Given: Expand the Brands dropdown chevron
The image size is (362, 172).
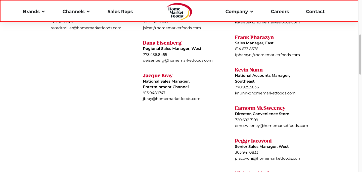Looking at the screenshot, I should (43, 12).
